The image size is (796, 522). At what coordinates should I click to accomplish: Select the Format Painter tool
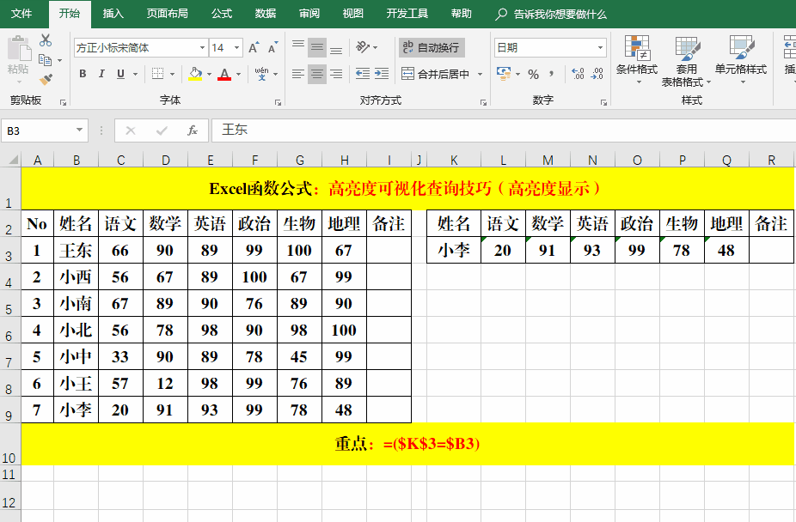click(45, 79)
